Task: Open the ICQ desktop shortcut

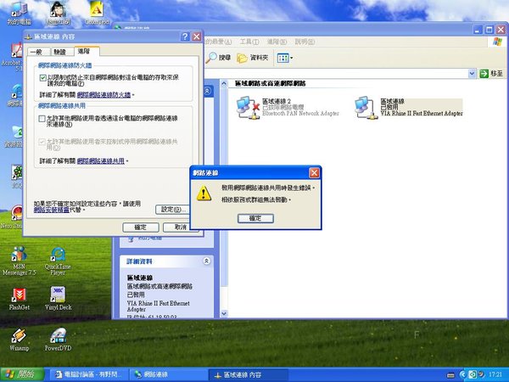Action: tap(16, 177)
